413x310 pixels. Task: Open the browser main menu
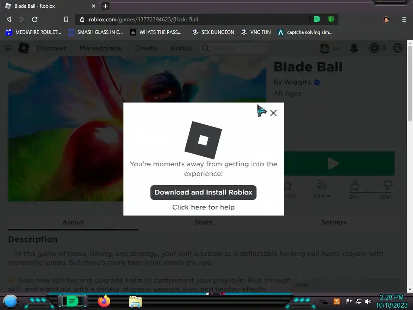(x=404, y=19)
